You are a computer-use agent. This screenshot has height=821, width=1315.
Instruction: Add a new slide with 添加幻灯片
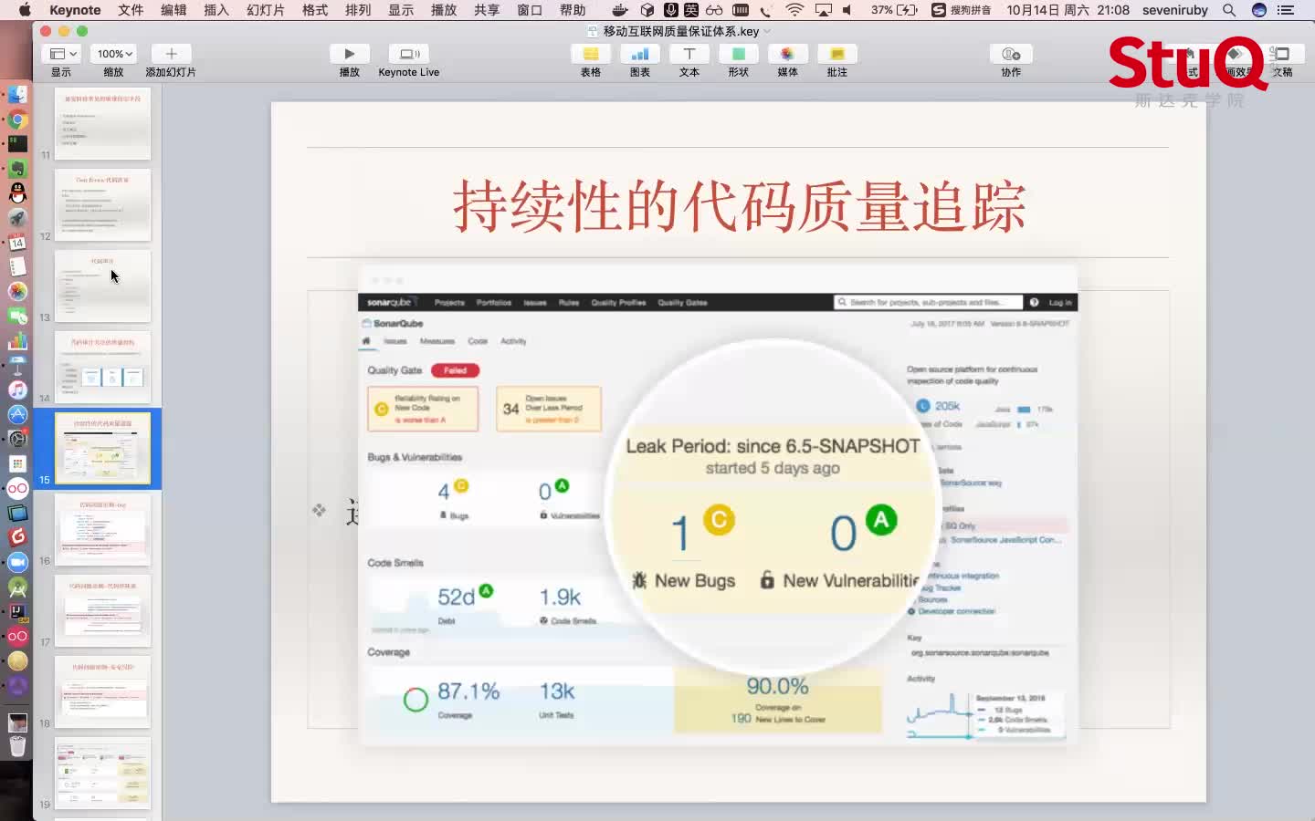click(171, 54)
